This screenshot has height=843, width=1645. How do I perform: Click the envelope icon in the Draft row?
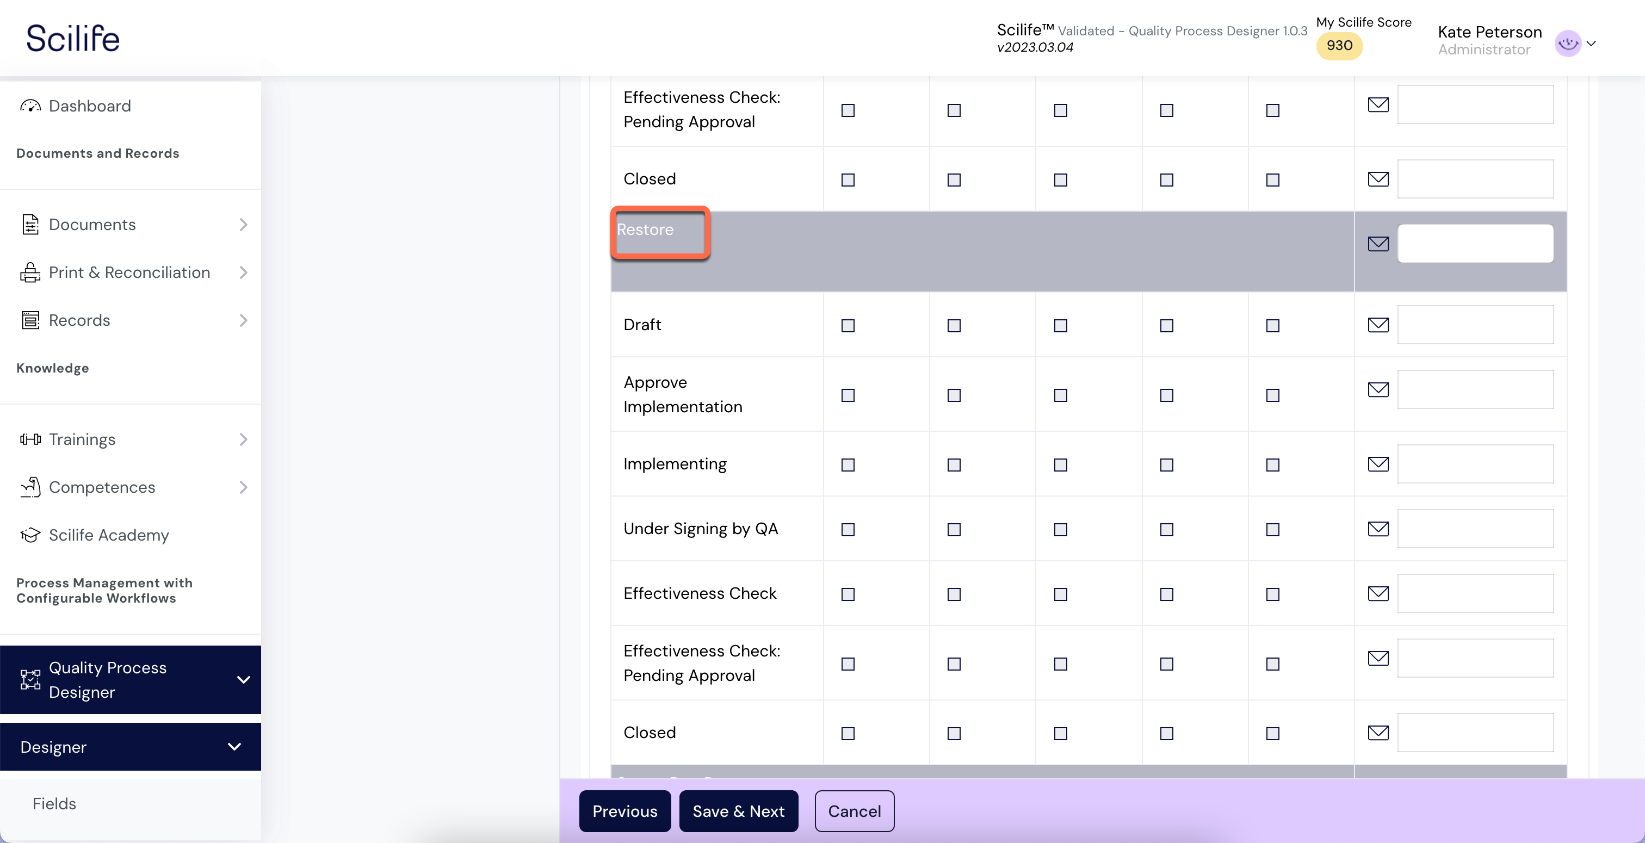(1378, 325)
